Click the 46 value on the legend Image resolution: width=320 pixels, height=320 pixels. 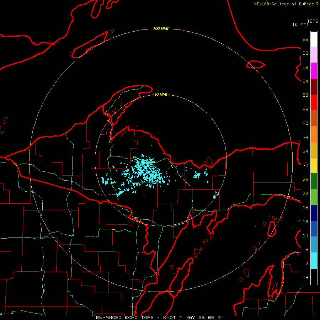click(305, 110)
